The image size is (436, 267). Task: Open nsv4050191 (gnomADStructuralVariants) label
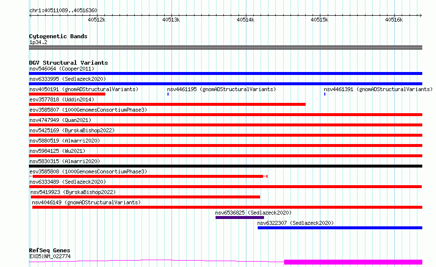point(84,89)
